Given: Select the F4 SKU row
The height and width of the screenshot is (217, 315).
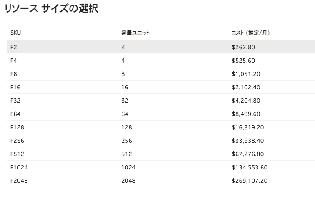Looking at the screenshot, I should [x=14, y=61].
